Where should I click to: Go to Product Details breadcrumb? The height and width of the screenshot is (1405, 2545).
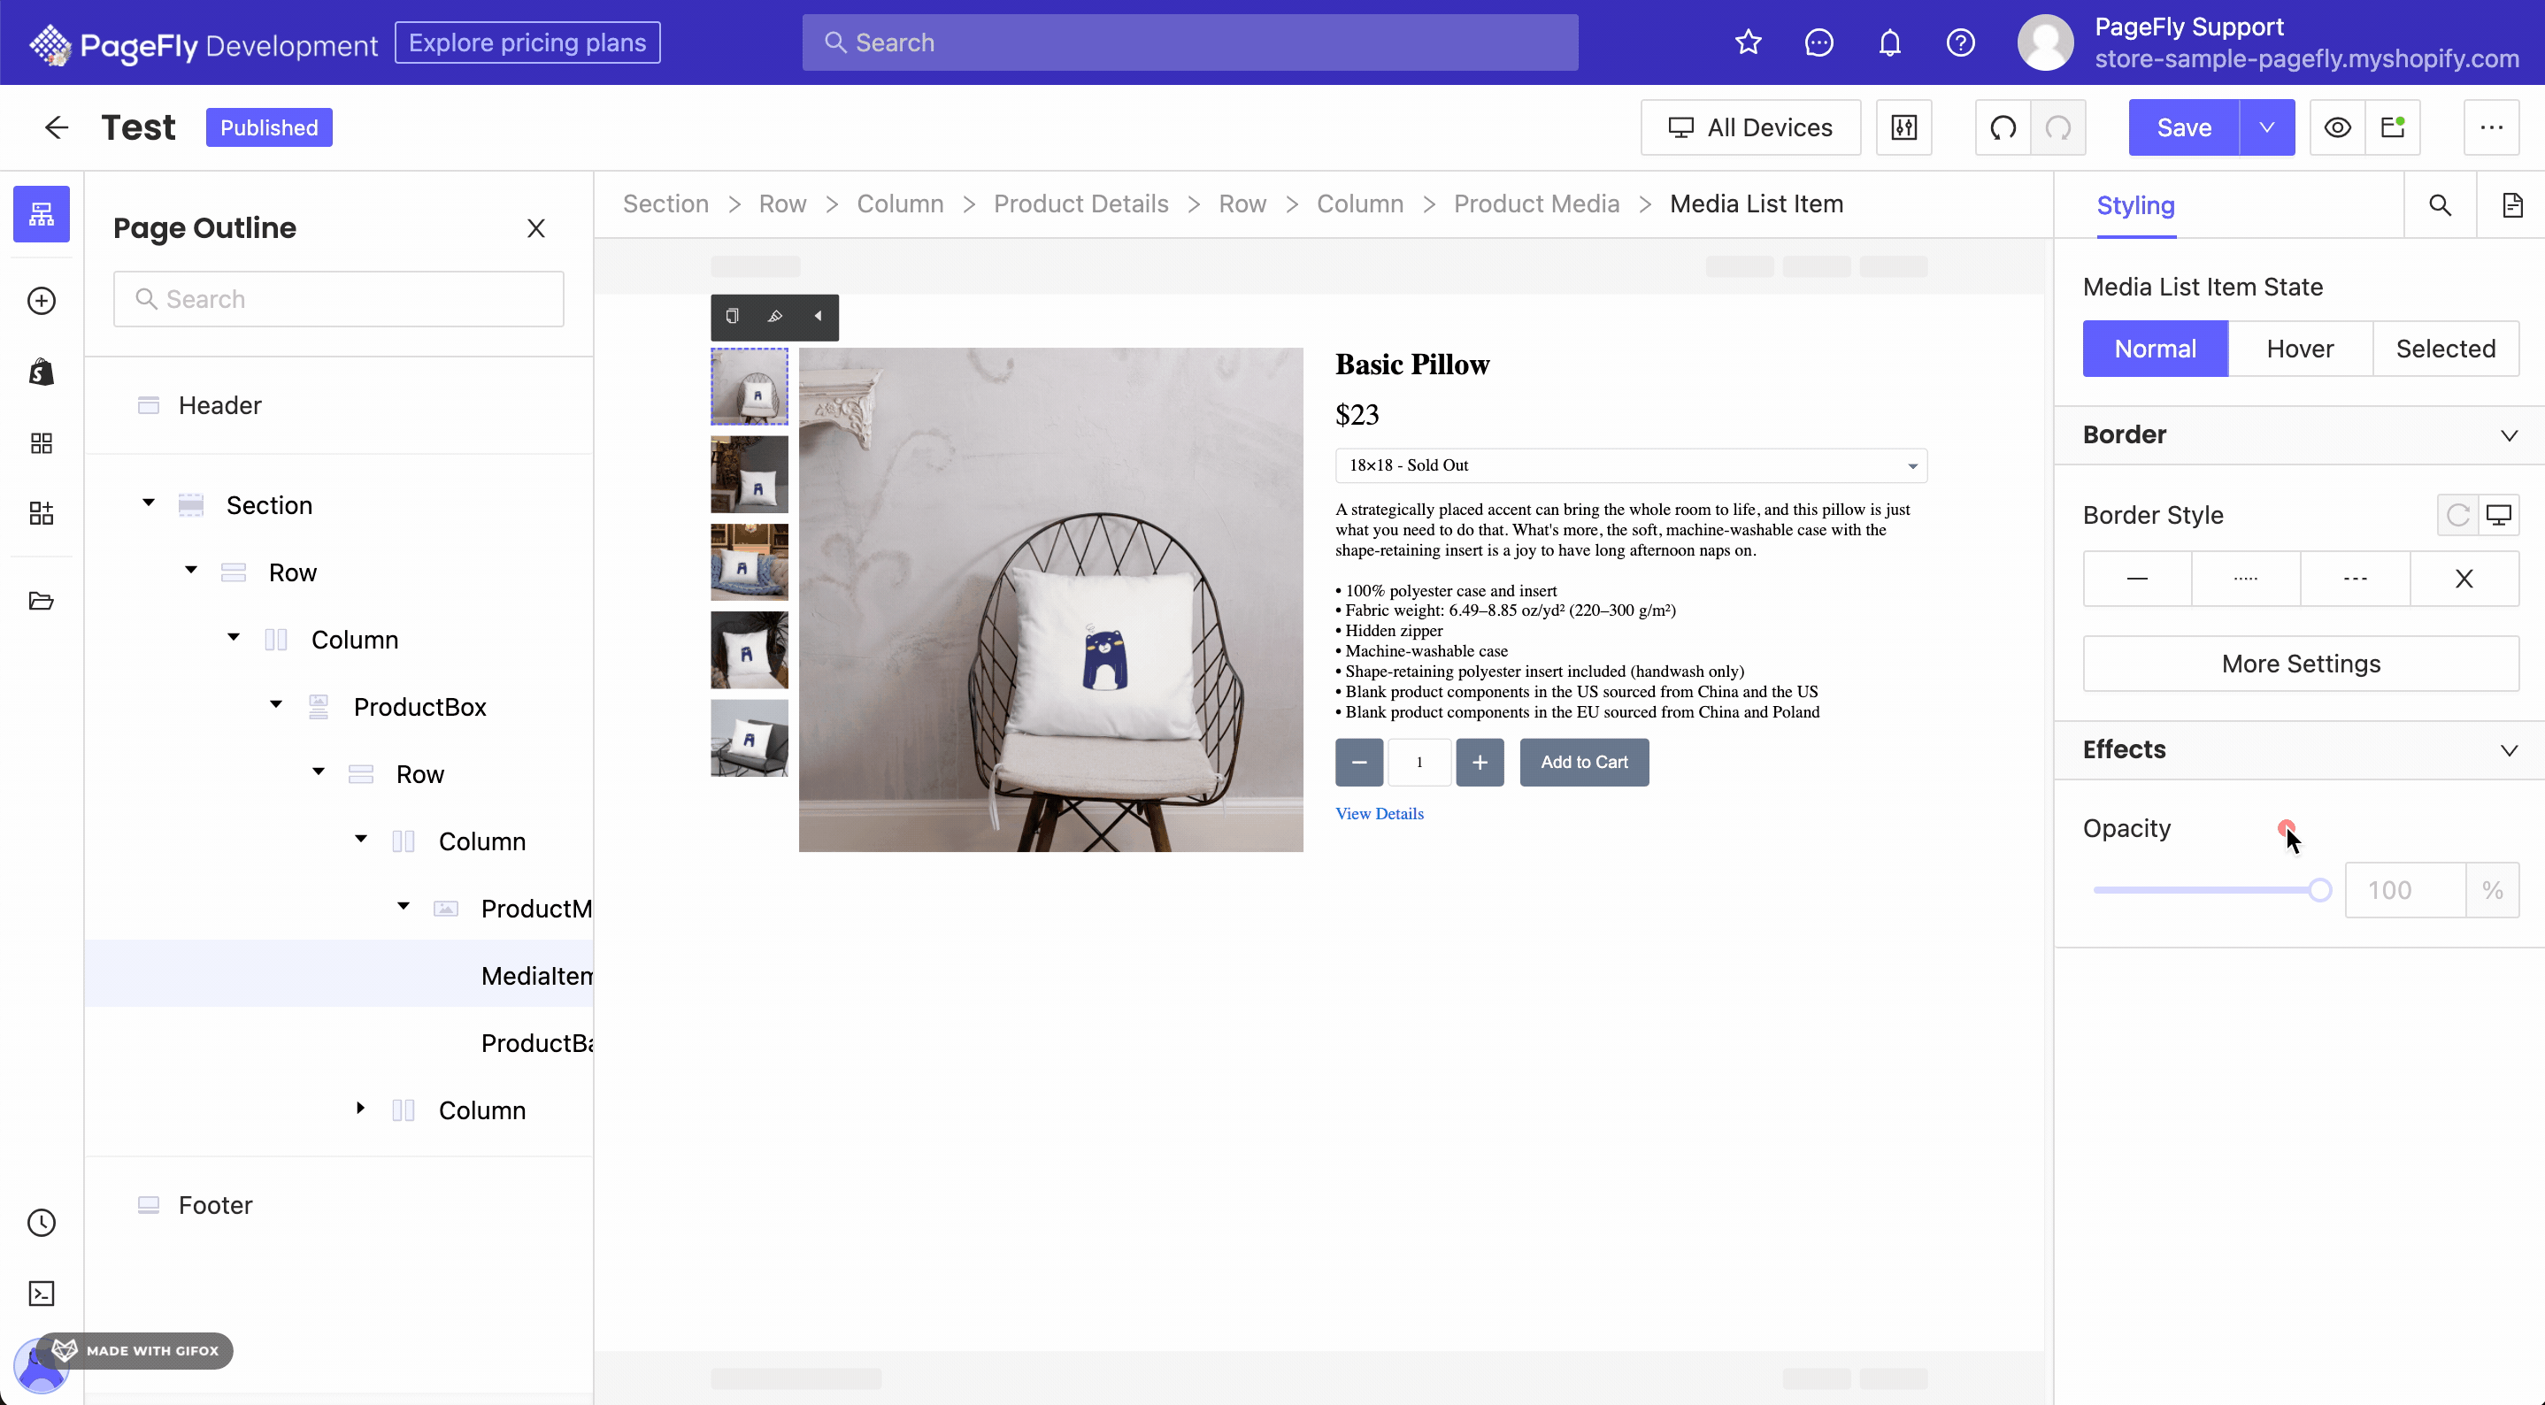[1080, 203]
